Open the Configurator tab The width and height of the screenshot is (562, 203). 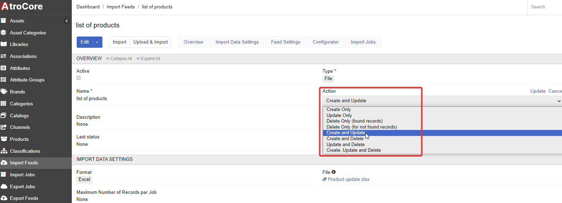coord(326,42)
